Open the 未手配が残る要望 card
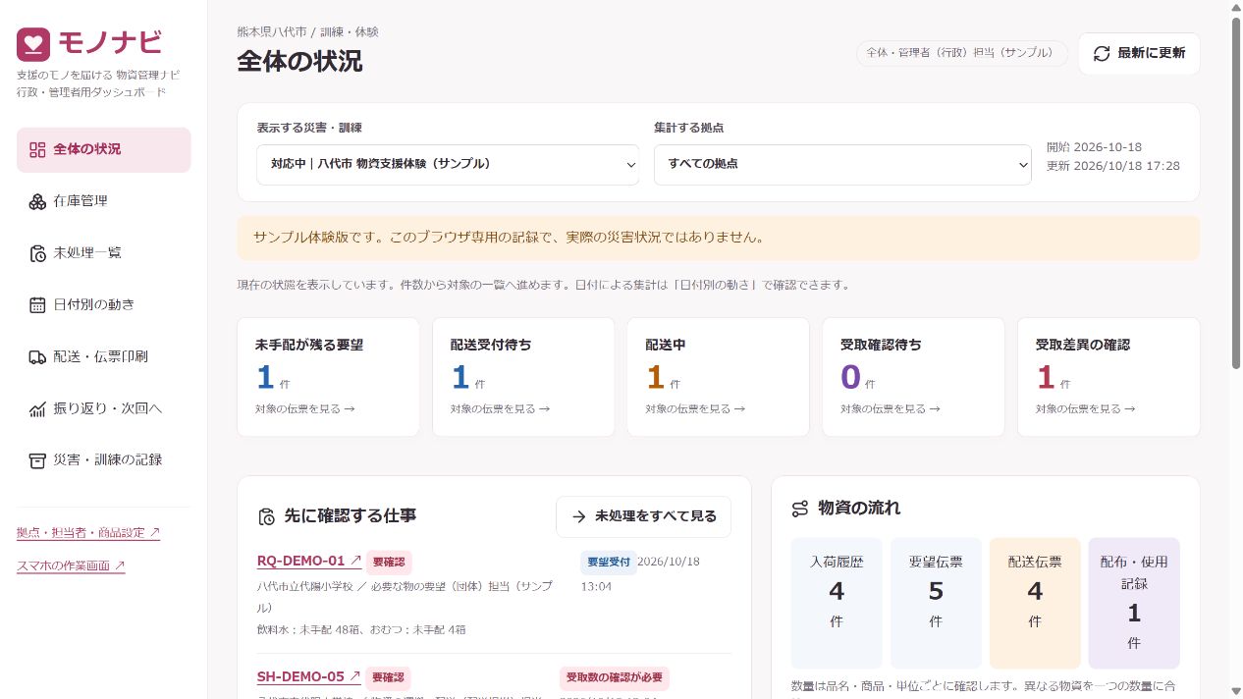This screenshot has height=699, width=1243. click(x=328, y=377)
